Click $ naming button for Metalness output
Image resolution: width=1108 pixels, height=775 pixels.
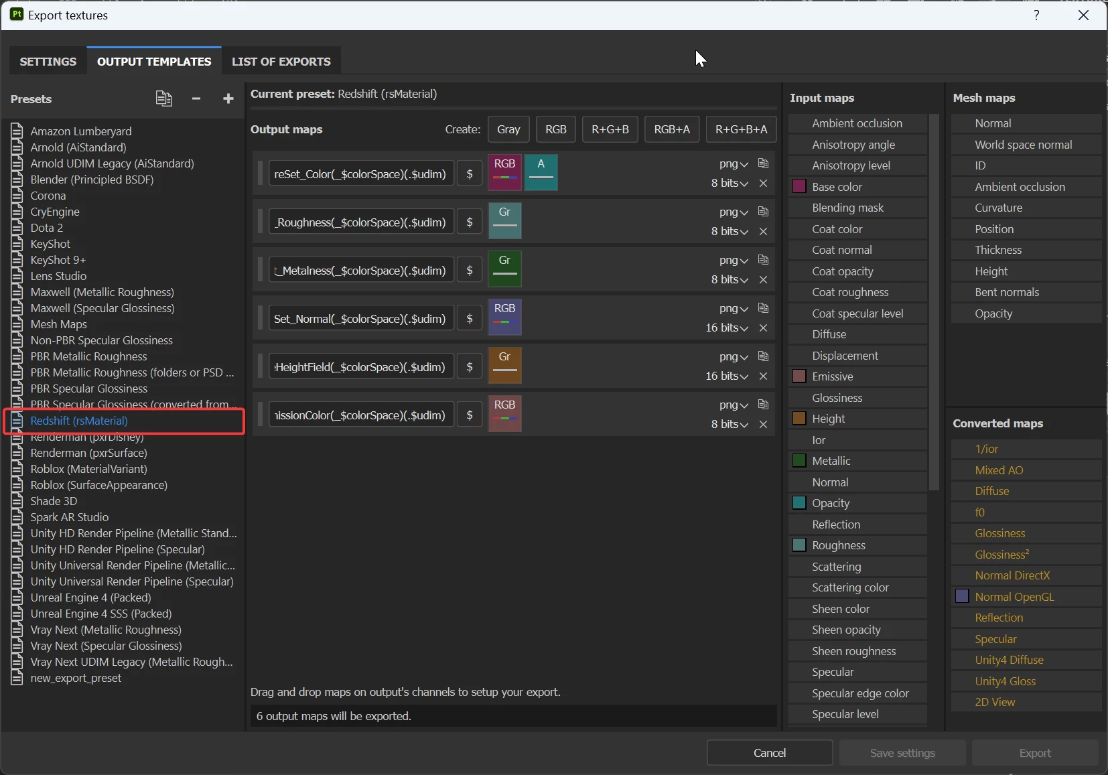(x=470, y=270)
